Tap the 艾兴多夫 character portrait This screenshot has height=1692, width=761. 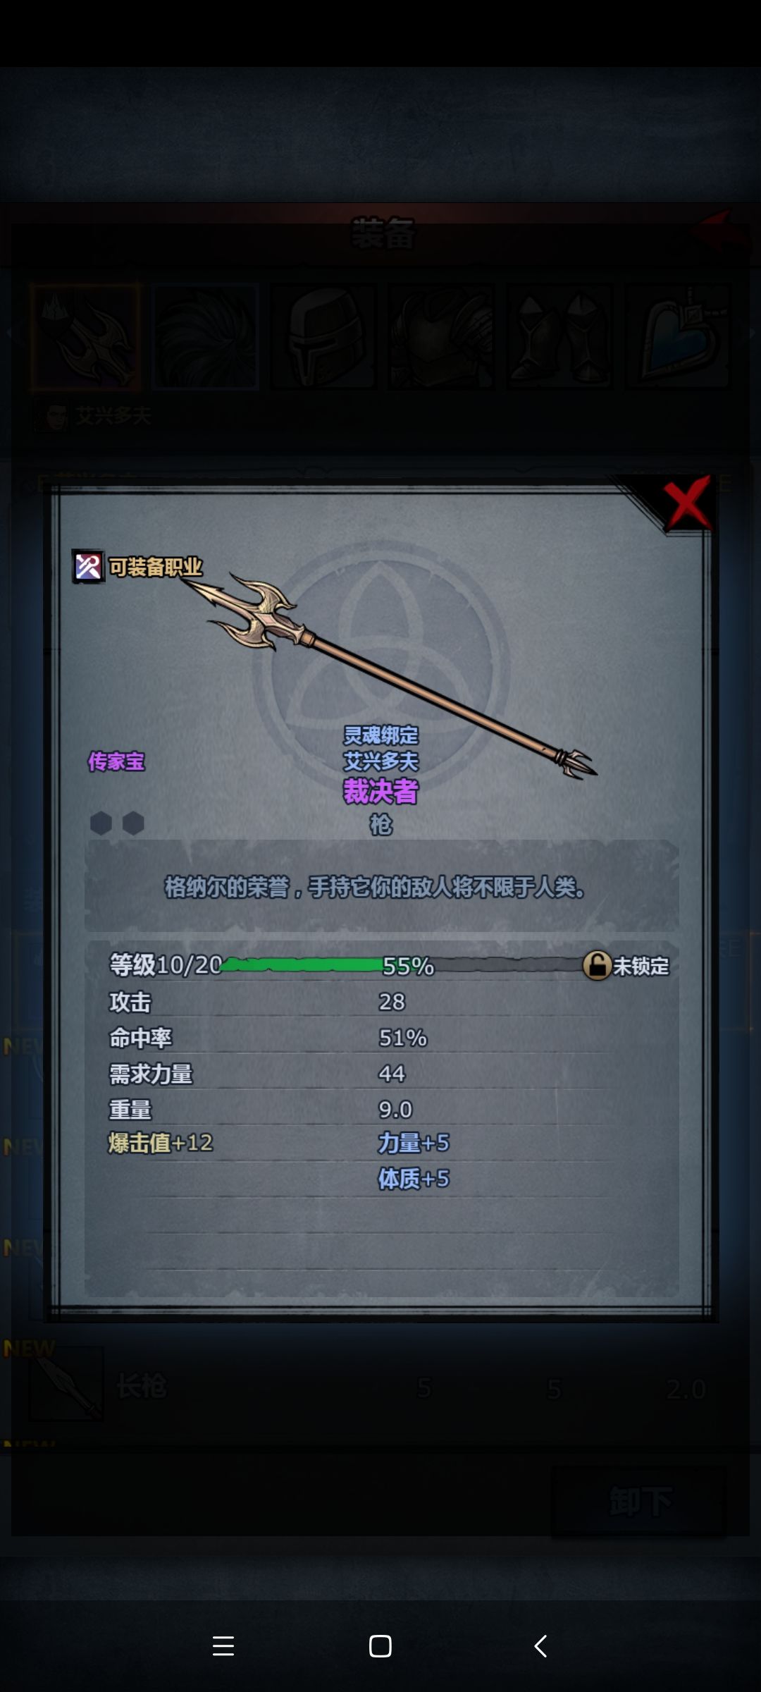tap(53, 417)
